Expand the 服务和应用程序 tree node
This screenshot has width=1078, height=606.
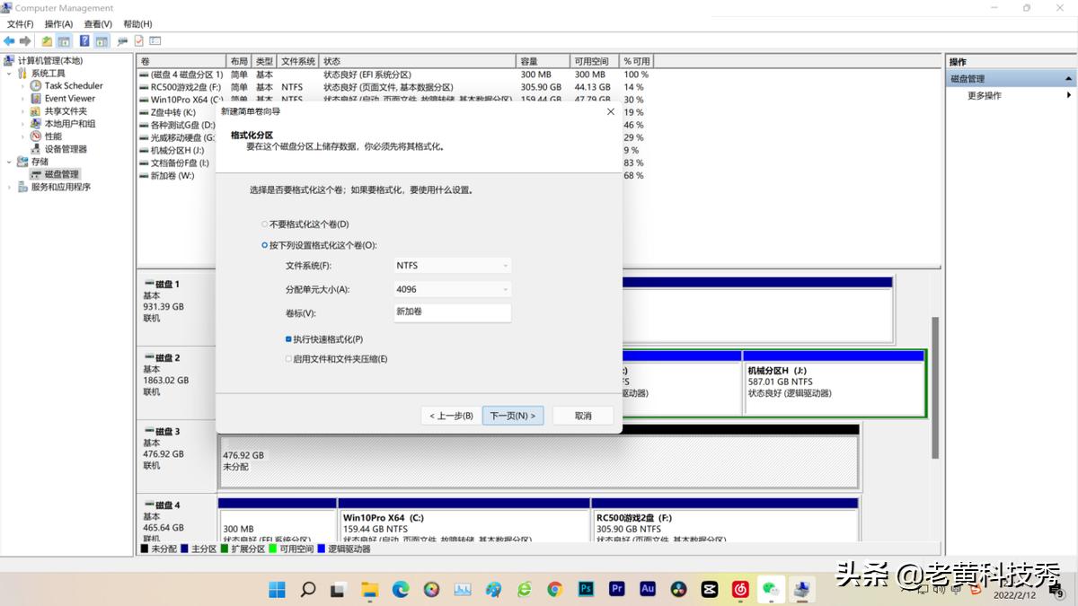pos(10,187)
